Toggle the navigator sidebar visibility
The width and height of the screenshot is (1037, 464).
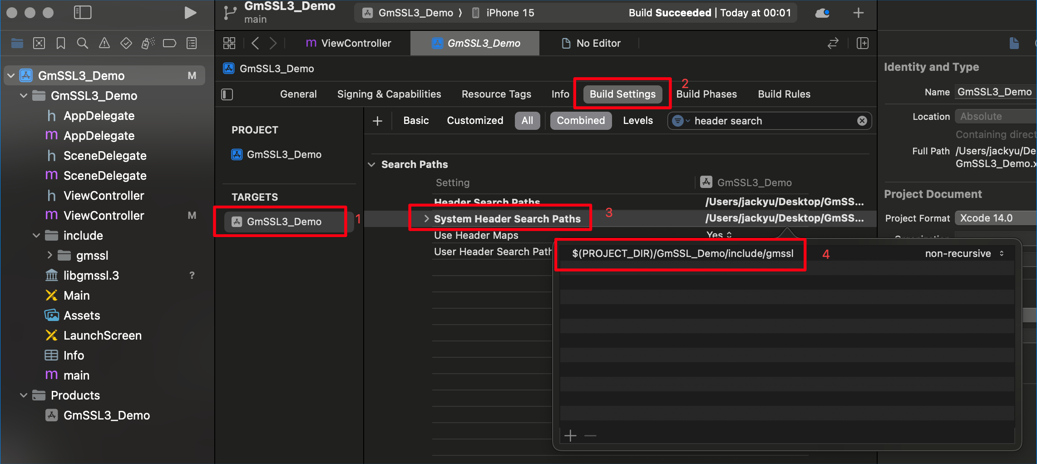pyautogui.click(x=83, y=13)
